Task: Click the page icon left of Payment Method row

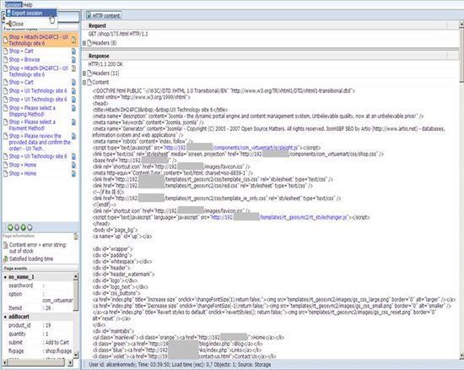Action: click(x=5, y=122)
